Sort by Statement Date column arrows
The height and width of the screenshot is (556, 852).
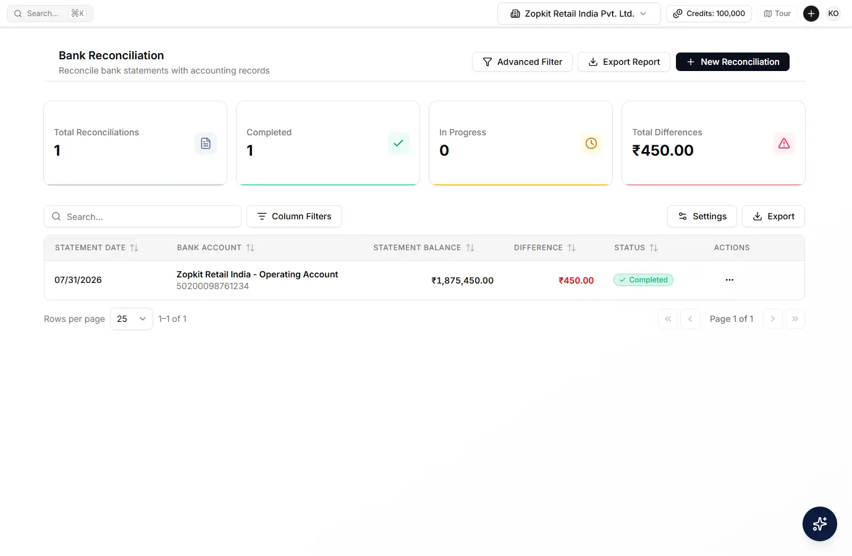134,248
